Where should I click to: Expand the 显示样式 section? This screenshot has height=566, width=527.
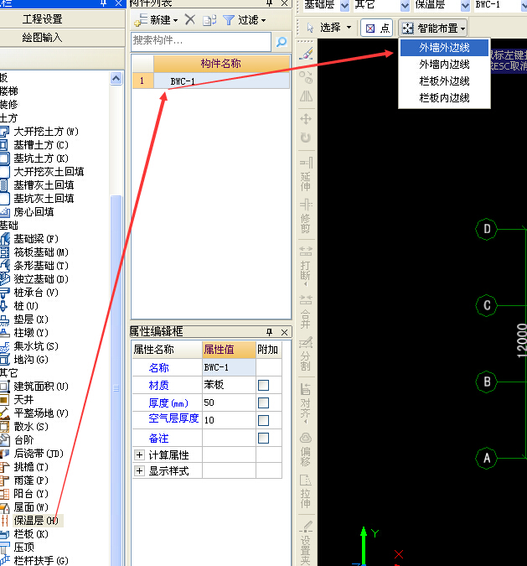139,470
